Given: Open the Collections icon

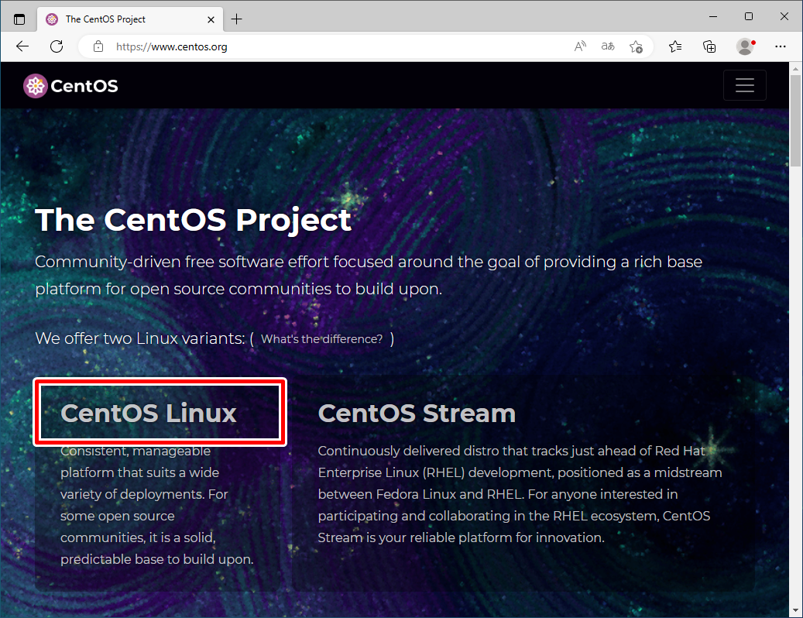Looking at the screenshot, I should tap(709, 46).
